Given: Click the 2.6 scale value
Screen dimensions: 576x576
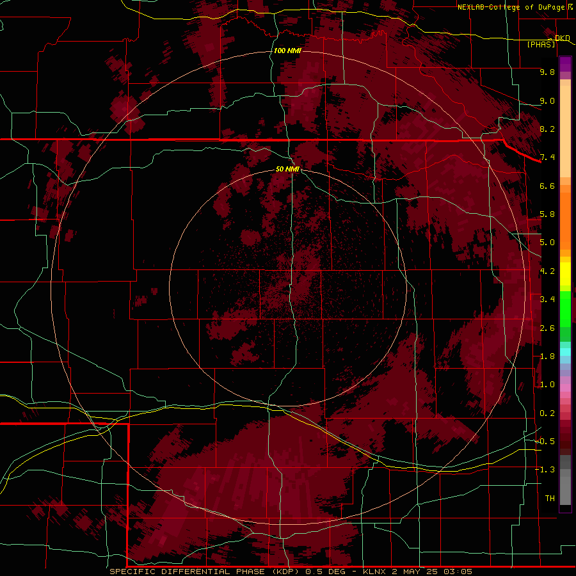Looking at the screenshot, I should (547, 328).
